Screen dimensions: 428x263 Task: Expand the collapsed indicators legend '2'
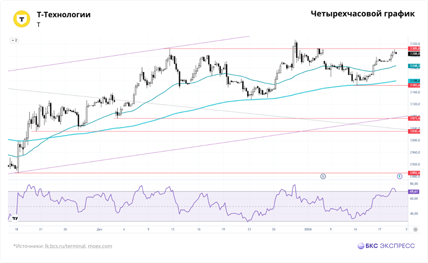click(14, 40)
